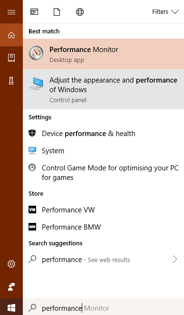Select the Performance BMW store app

pos(104,227)
